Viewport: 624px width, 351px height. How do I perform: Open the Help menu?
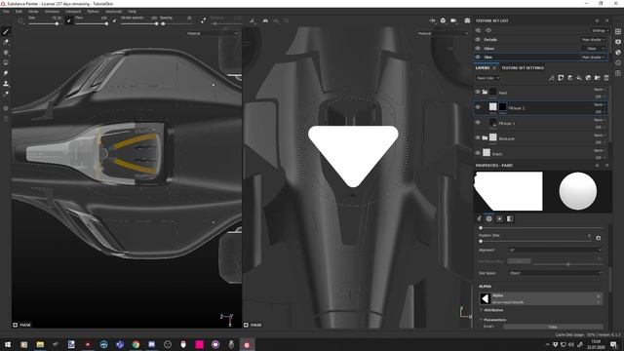click(x=132, y=12)
